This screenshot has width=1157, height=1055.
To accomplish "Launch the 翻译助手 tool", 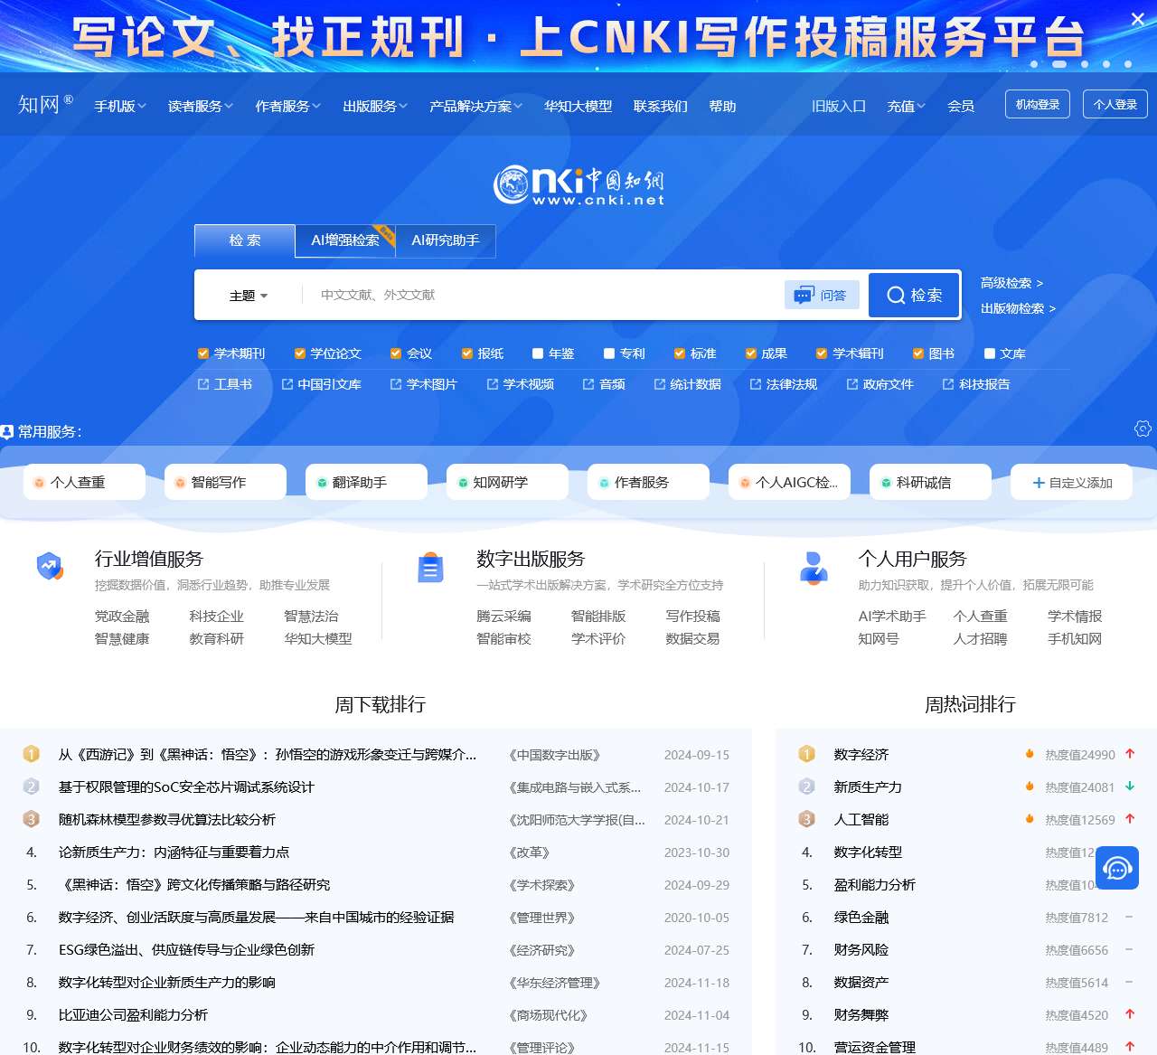I will [366, 482].
